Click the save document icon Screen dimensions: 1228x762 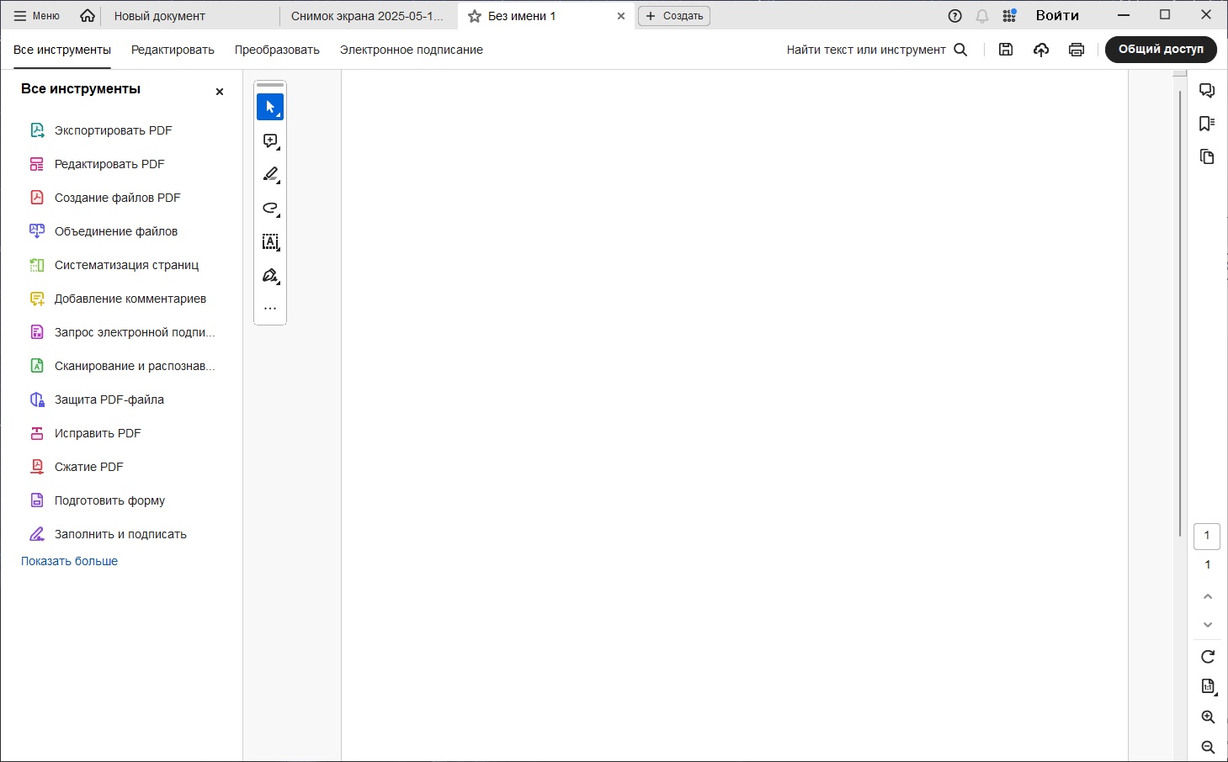[1006, 50]
